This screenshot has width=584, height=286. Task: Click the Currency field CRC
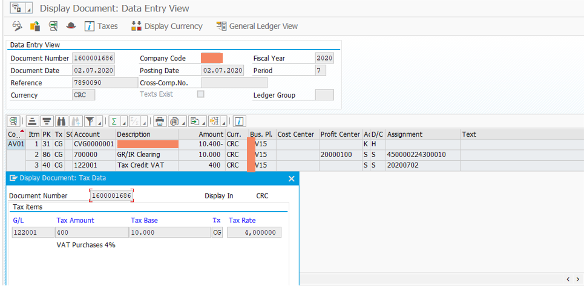coord(84,95)
